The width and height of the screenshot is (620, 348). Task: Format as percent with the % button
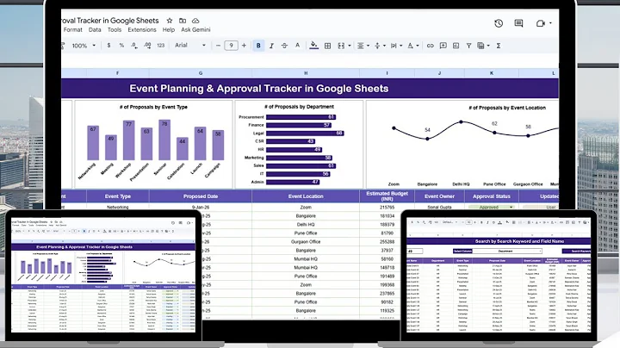[x=121, y=46]
